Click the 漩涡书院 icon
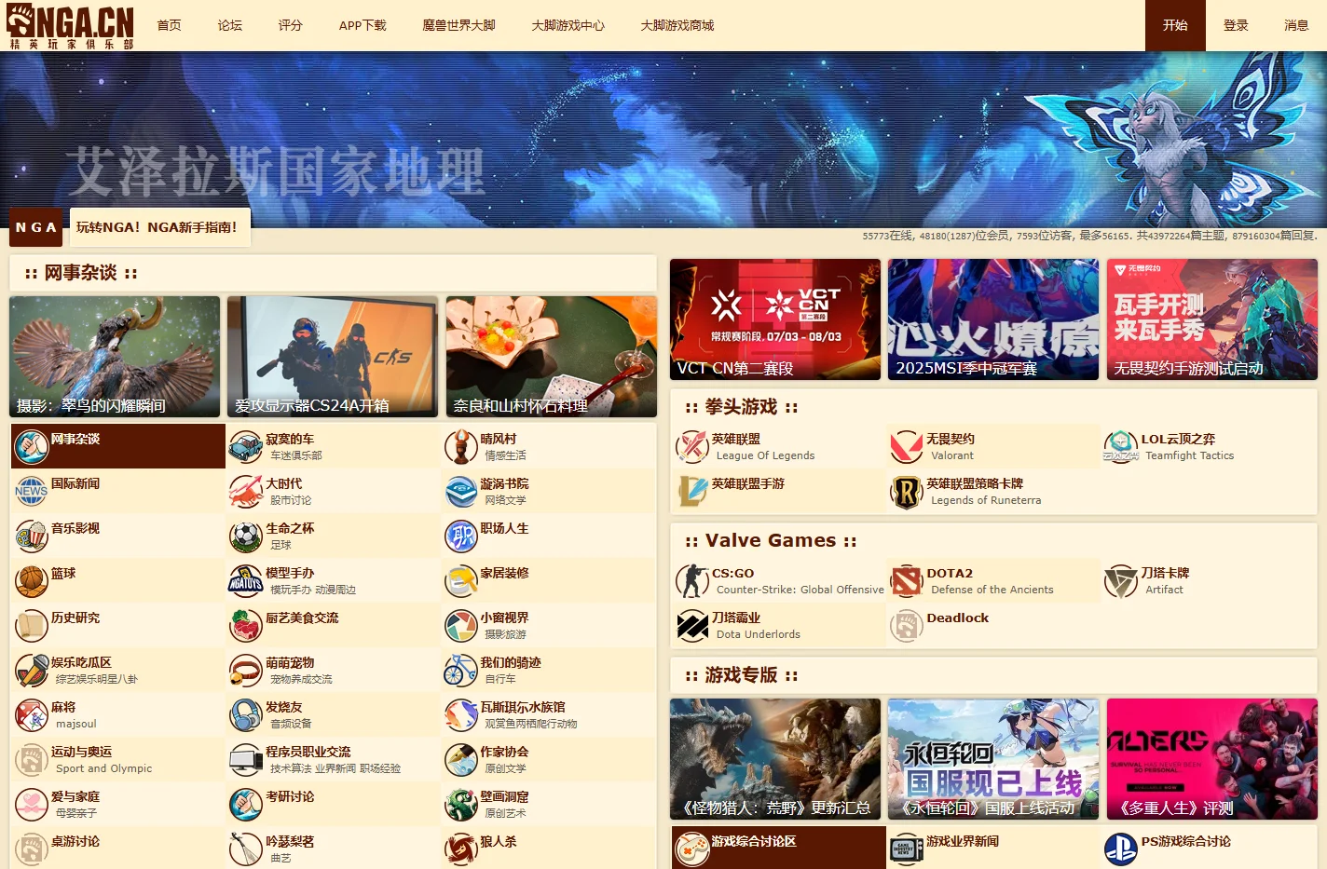1327x869 pixels. pos(460,491)
